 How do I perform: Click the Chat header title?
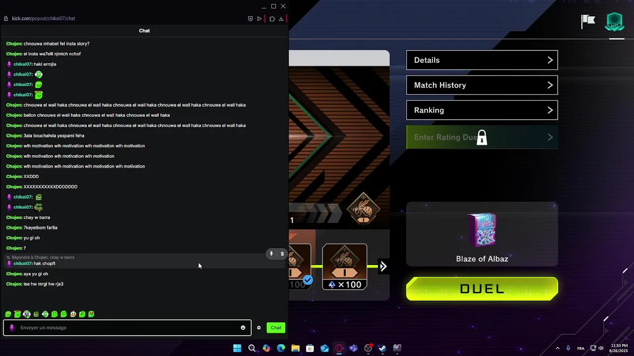click(x=144, y=31)
